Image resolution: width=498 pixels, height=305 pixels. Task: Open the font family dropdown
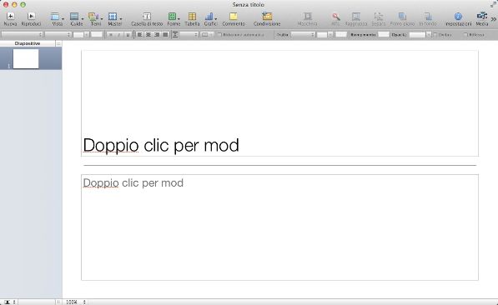[x=22, y=35]
